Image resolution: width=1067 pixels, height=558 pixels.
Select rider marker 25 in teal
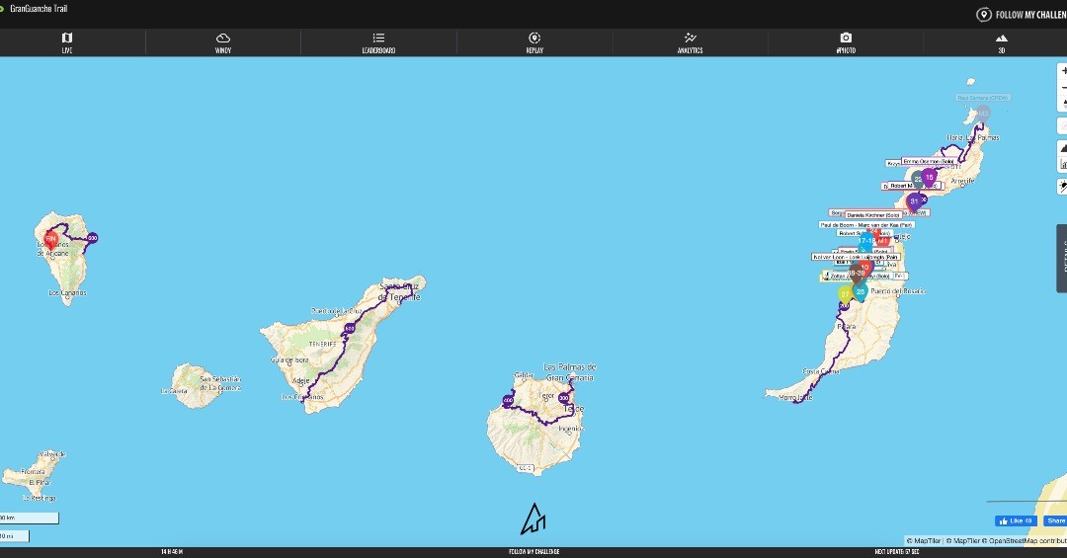(x=861, y=292)
